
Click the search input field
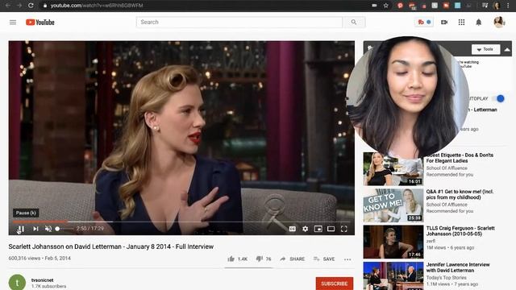[239, 22]
